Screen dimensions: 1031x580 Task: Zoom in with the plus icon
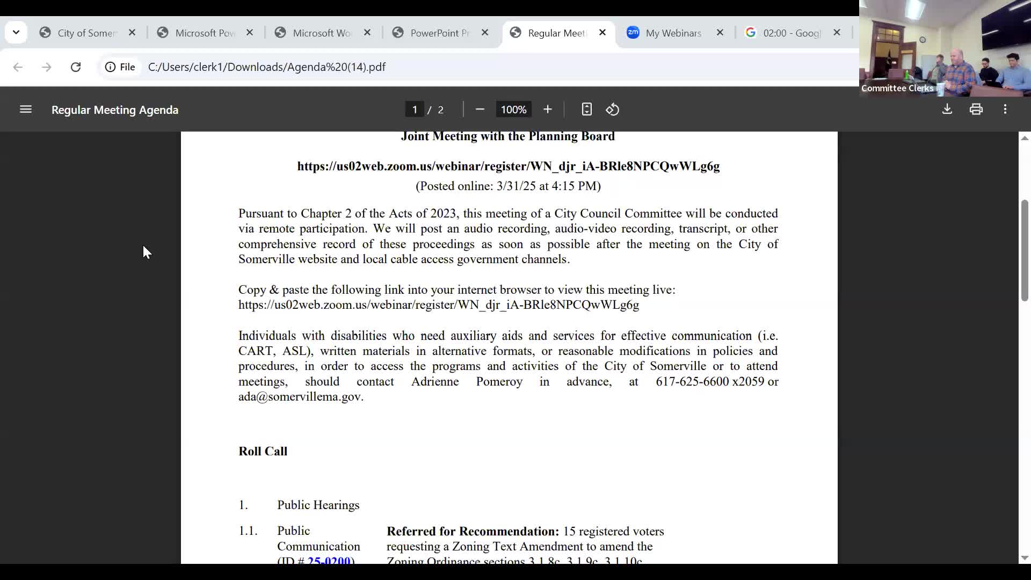pyautogui.click(x=547, y=110)
